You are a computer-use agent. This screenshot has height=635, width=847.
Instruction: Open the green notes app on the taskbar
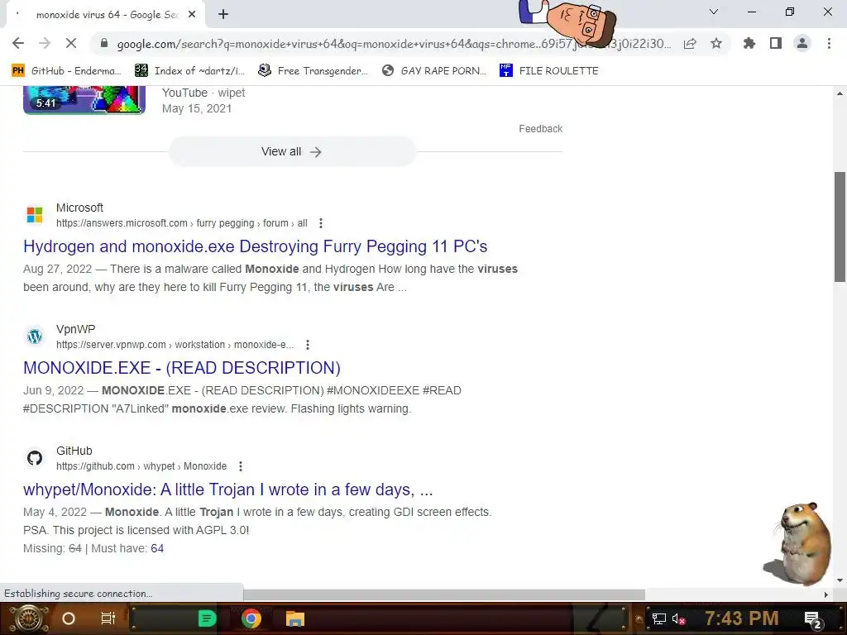[x=207, y=618]
